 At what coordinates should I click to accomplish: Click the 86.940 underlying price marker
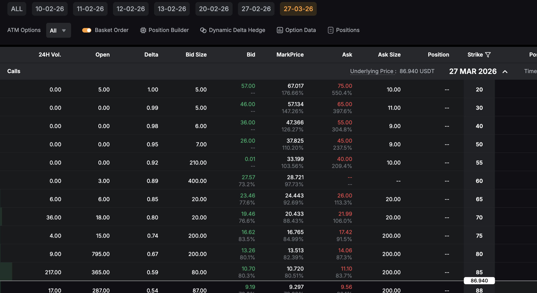point(479,281)
